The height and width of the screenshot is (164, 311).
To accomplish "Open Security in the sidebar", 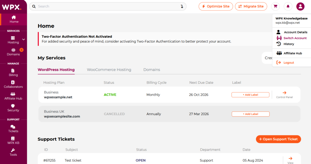I will click(x=13, y=108).
